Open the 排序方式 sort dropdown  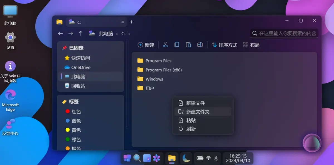224,45
